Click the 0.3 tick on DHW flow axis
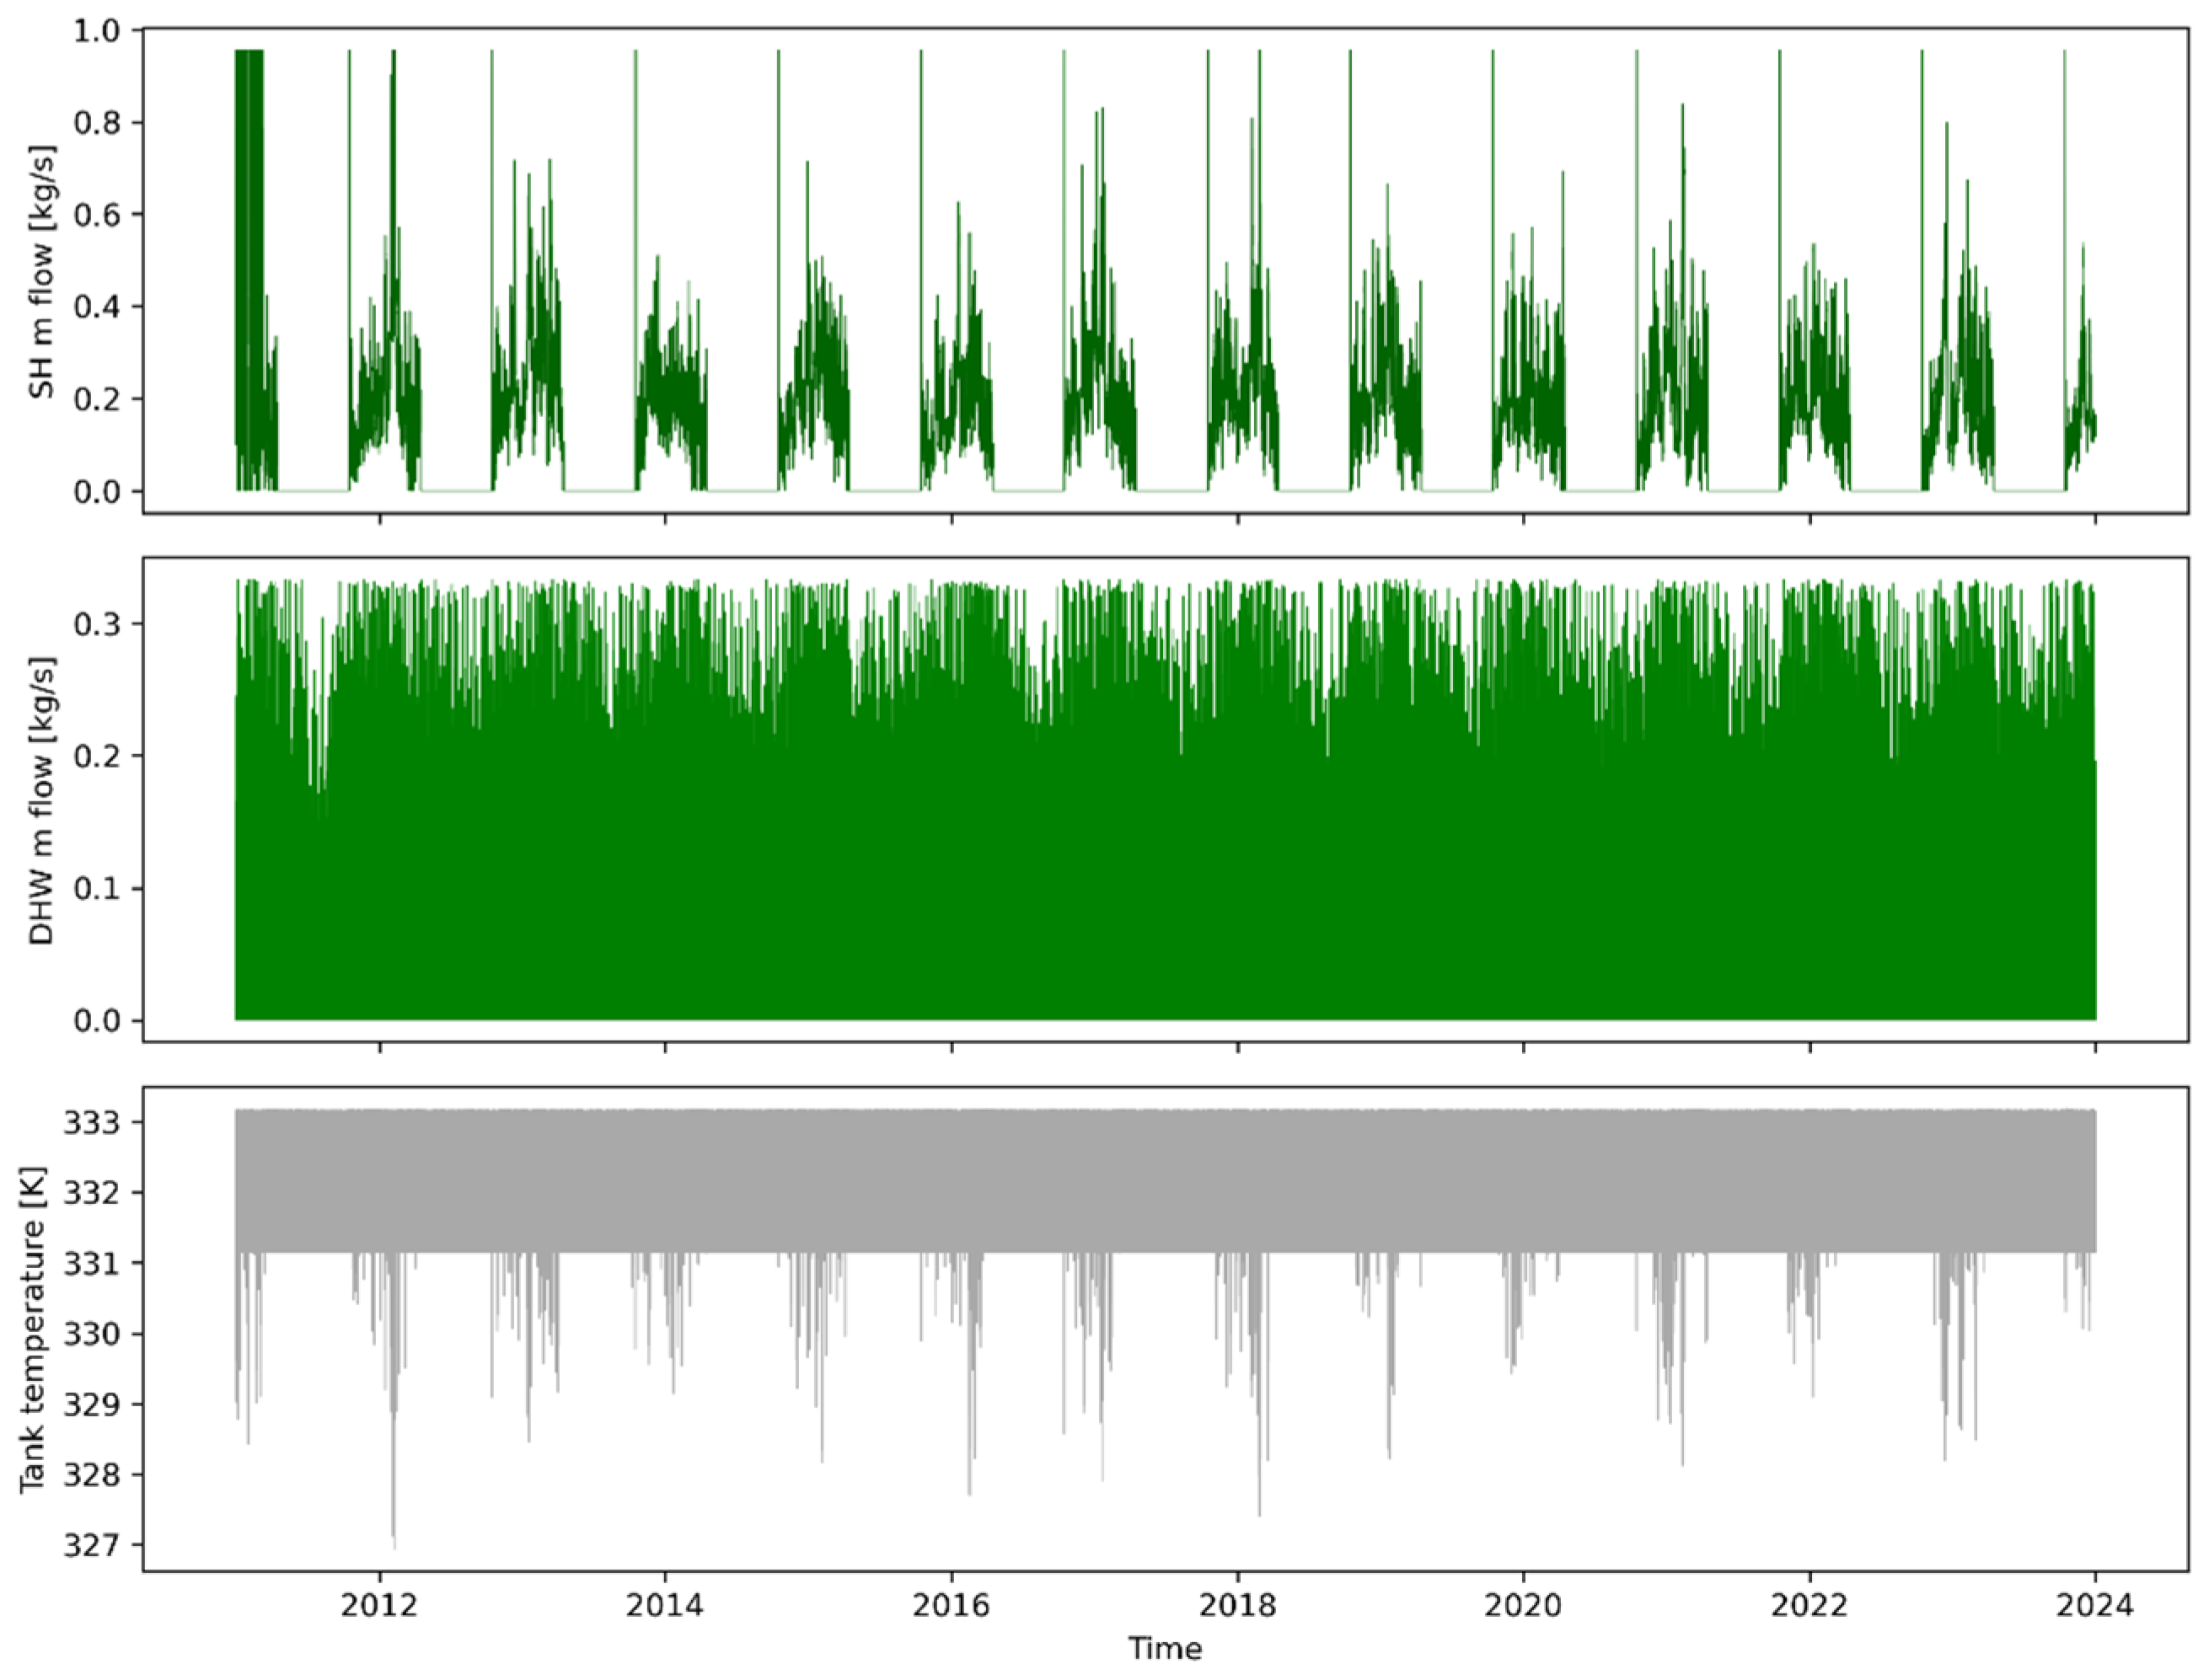 [x=95, y=624]
